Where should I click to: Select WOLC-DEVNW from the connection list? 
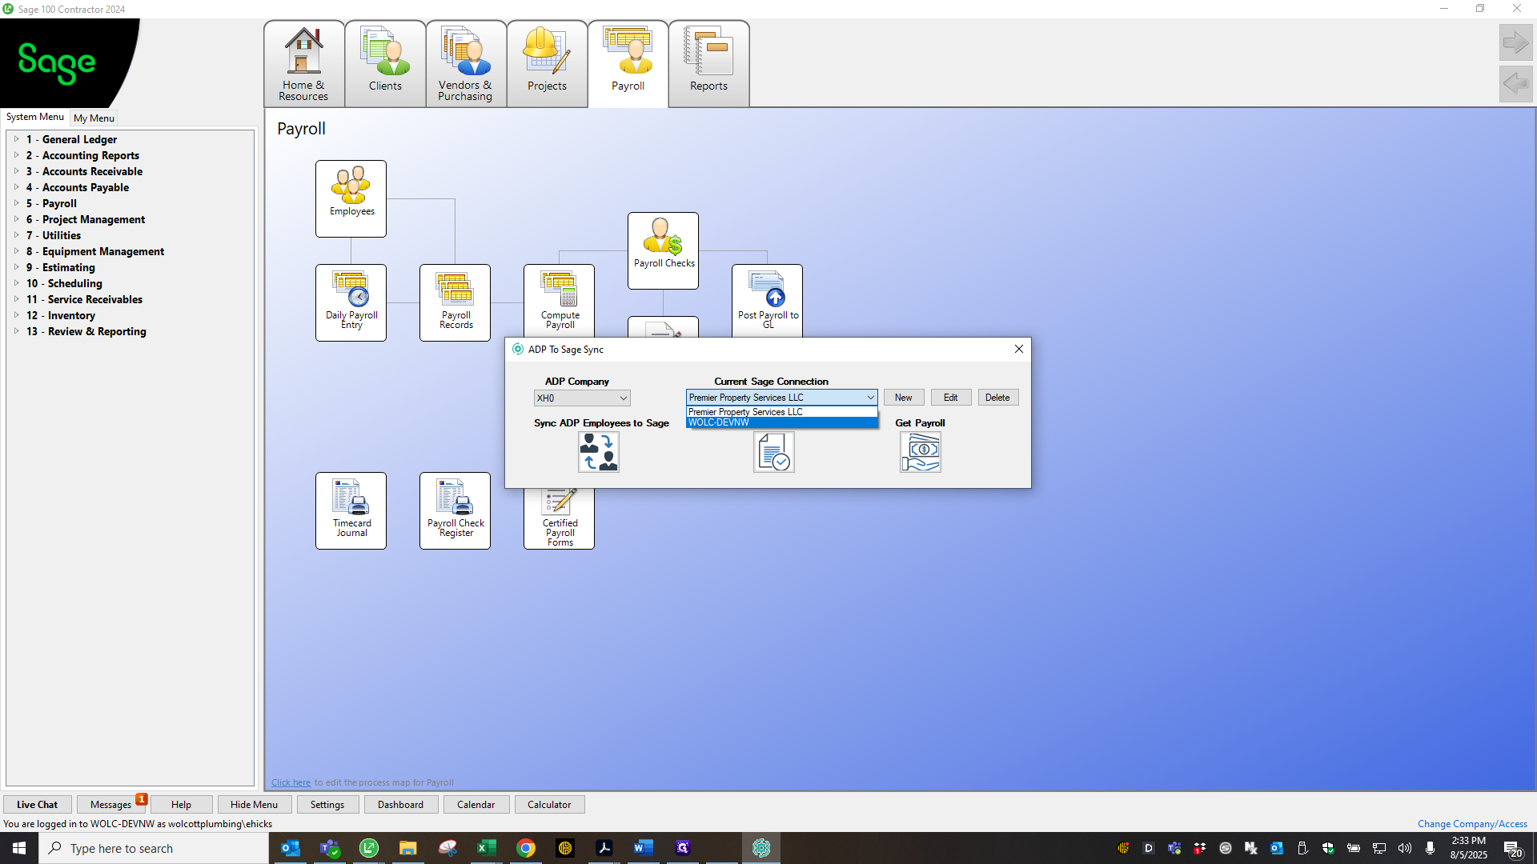[x=781, y=422]
